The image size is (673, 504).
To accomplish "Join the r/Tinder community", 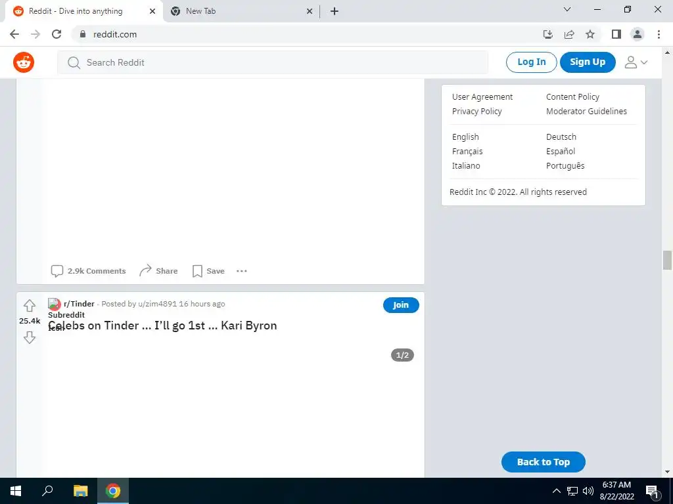I will (401, 305).
